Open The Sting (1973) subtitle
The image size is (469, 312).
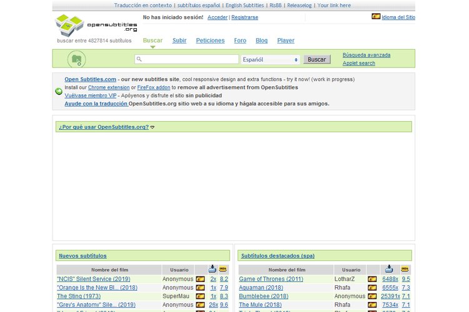(x=79, y=296)
